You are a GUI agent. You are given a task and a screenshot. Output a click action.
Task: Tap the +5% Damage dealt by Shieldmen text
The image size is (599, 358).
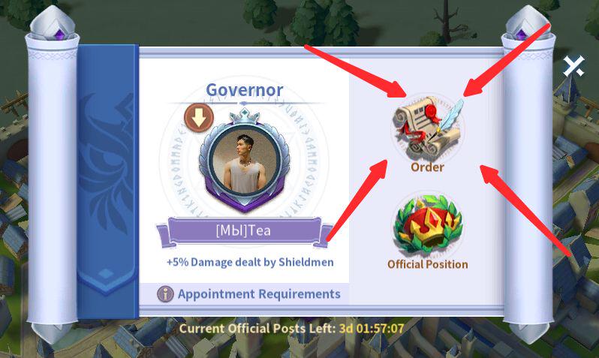point(250,262)
